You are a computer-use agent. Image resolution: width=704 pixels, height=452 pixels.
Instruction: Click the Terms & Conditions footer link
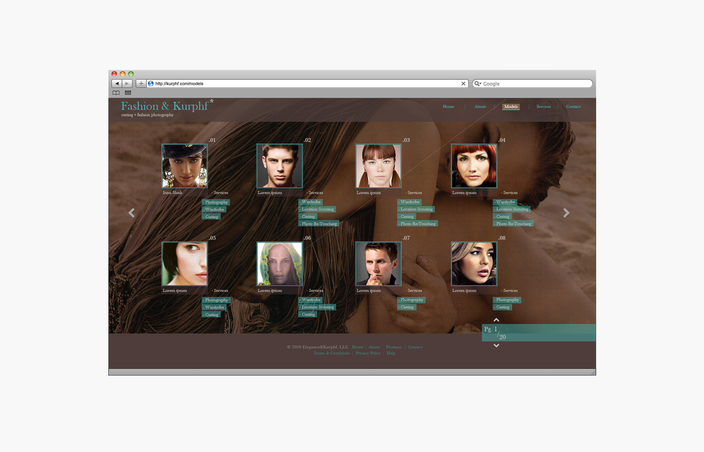332,353
